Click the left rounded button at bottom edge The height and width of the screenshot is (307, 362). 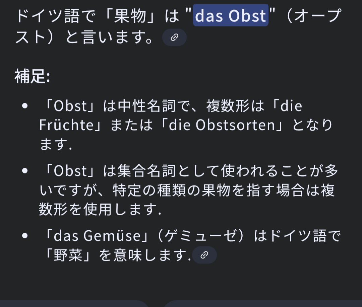pyautogui.click(x=74, y=304)
